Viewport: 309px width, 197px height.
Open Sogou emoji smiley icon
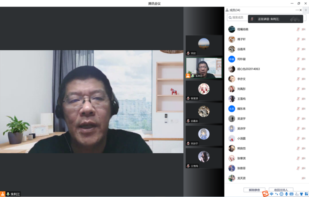coord(281,194)
